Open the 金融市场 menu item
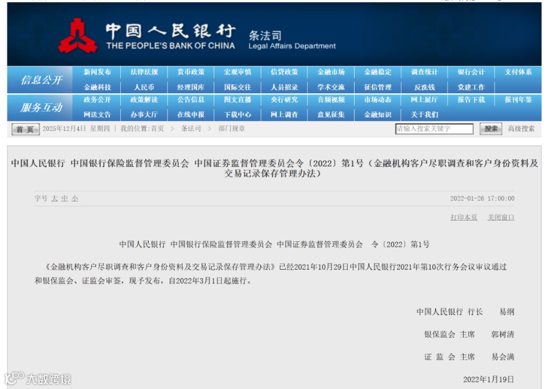Image resolution: width=548 pixels, height=389 pixels. [331, 72]
